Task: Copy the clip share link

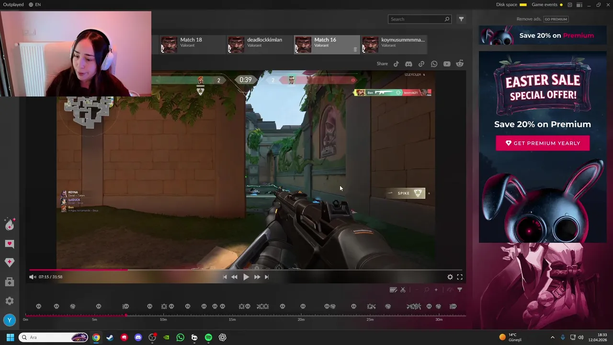Action: pyautogui.click(x=421, y=64)
